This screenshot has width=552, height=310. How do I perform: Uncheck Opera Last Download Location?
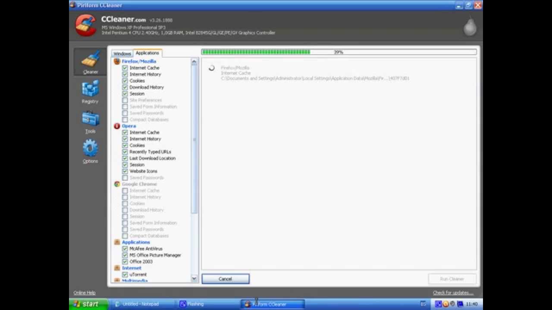coord(125,158)
